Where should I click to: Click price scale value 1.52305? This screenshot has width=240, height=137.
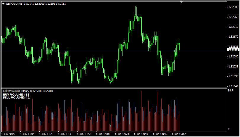(x=233, y=7)
